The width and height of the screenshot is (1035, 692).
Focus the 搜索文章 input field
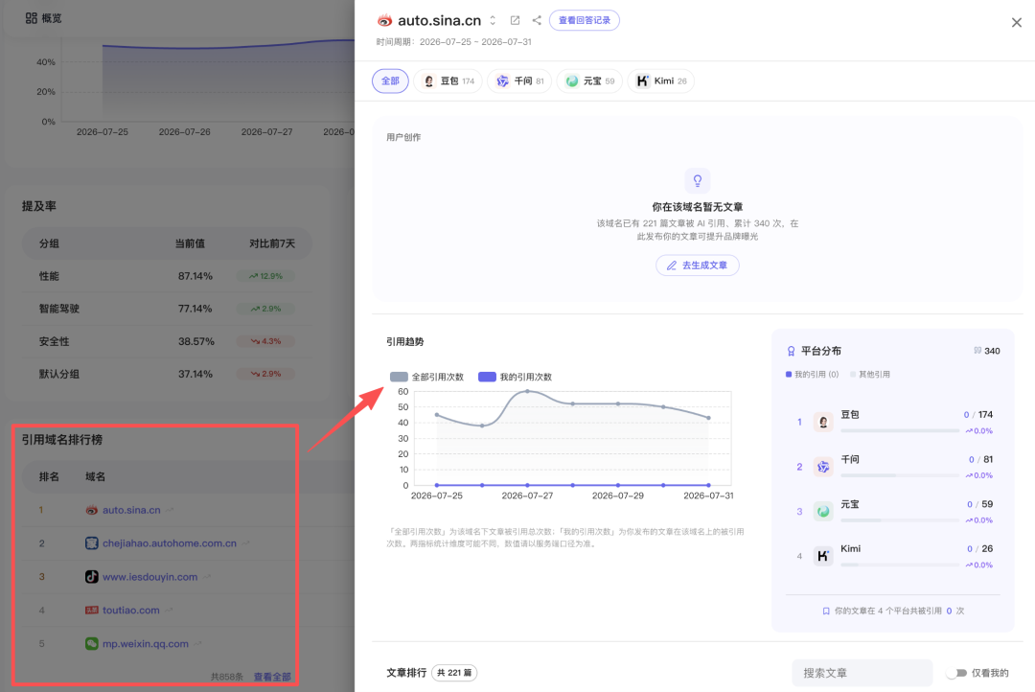(862, 673)
